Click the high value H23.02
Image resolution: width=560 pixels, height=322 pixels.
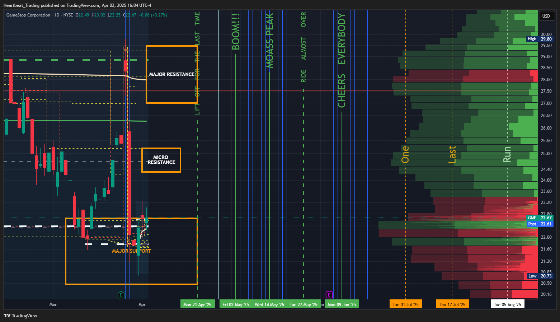click(x=98, y=15)
